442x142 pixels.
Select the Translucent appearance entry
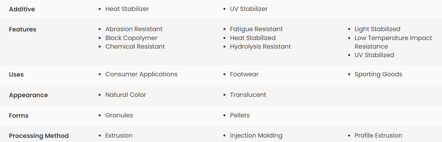[x=248, y=95]
